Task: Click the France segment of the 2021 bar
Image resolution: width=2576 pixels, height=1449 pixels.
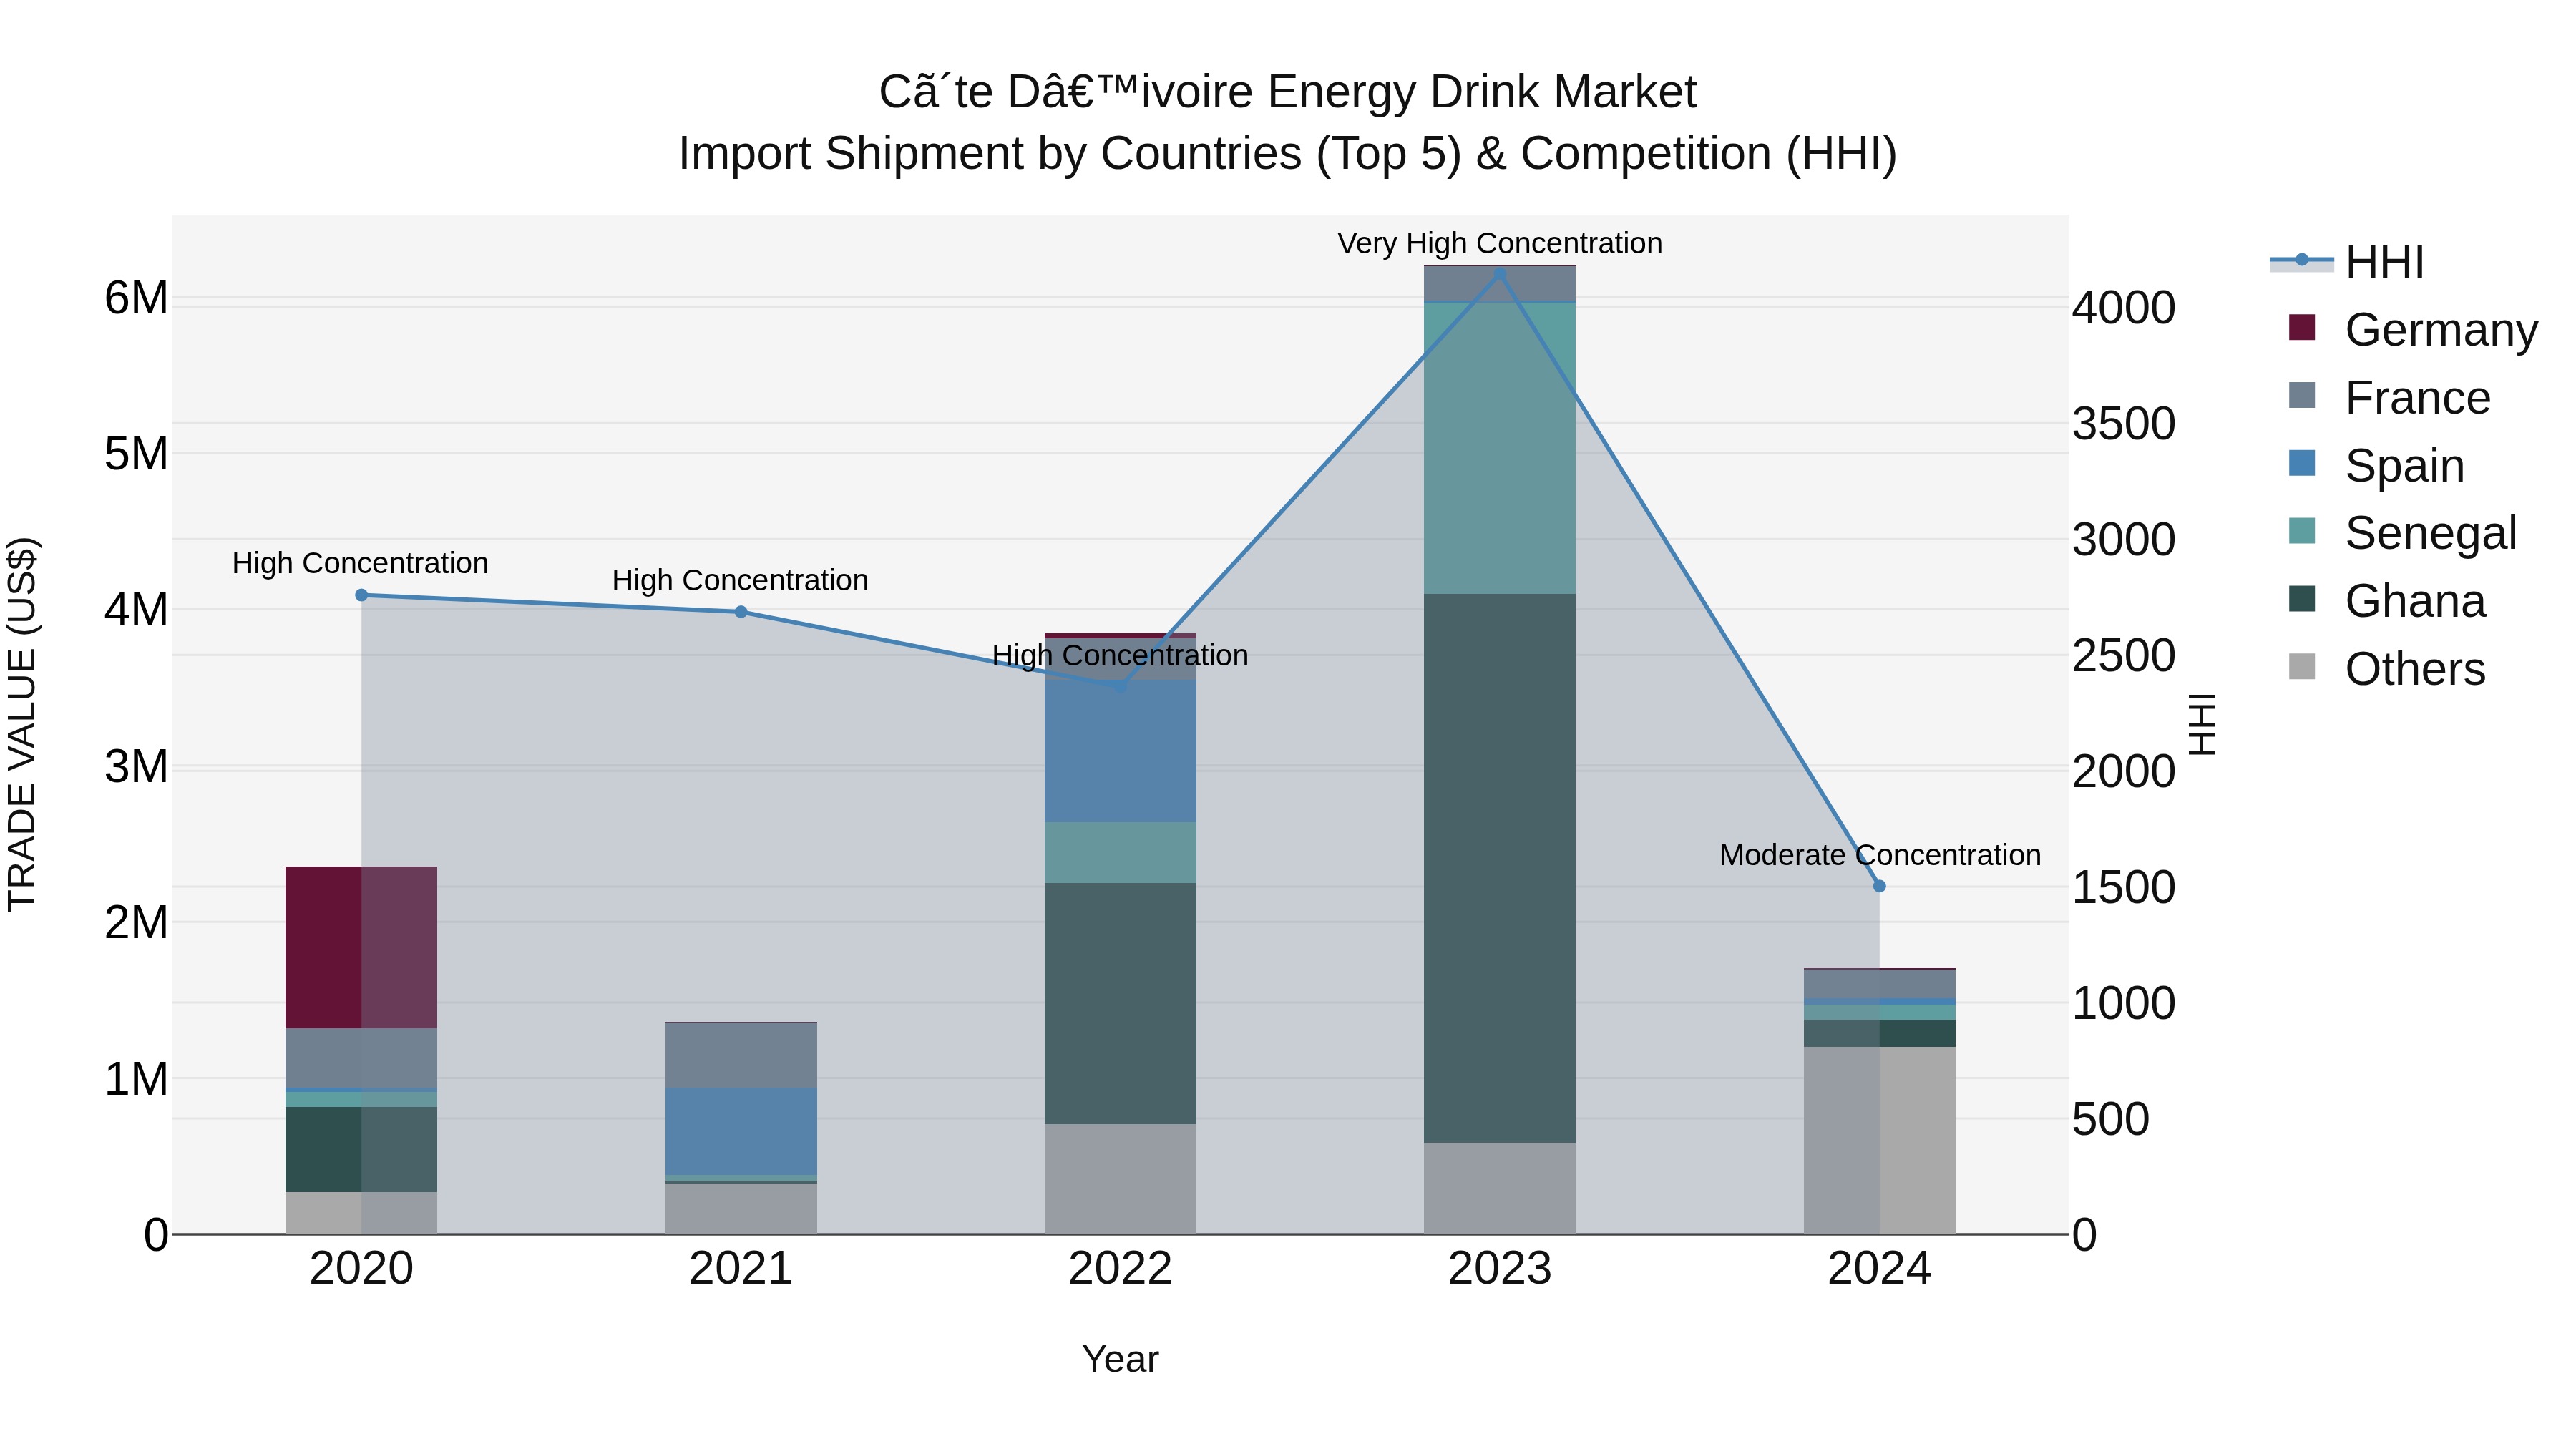Action: 741,1055
